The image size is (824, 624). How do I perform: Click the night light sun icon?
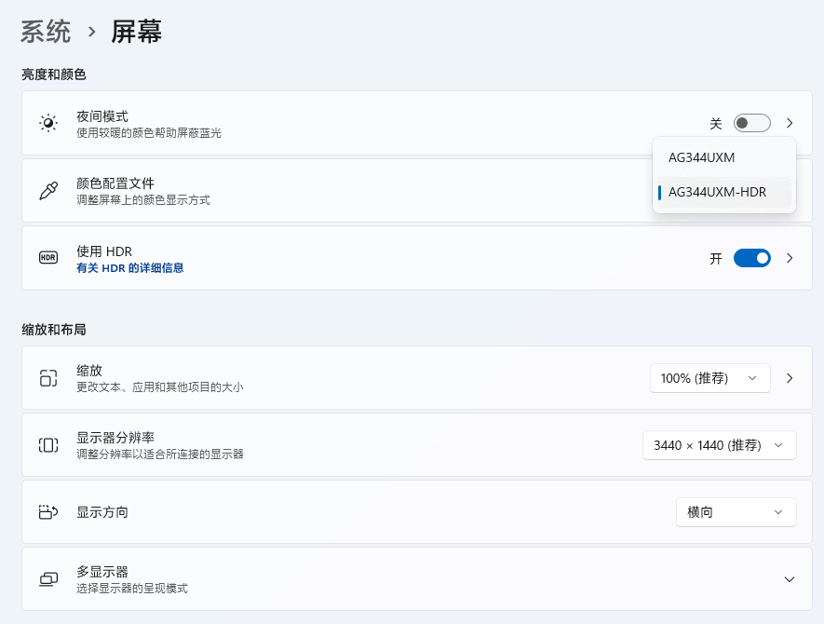(x=48, y=123)
